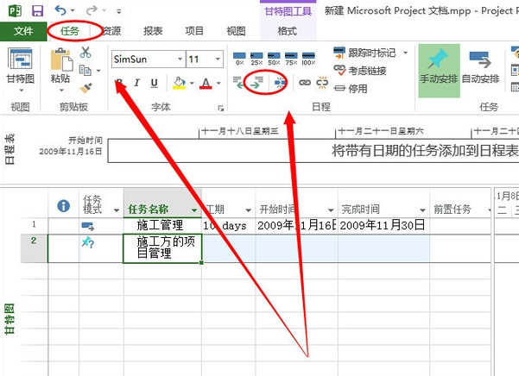
Task: Open the 任务名称 column filter arrow
Action: pyautogui.click(x=194, y=210)
